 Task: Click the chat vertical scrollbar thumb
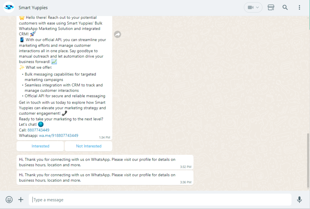click(308, 161)
